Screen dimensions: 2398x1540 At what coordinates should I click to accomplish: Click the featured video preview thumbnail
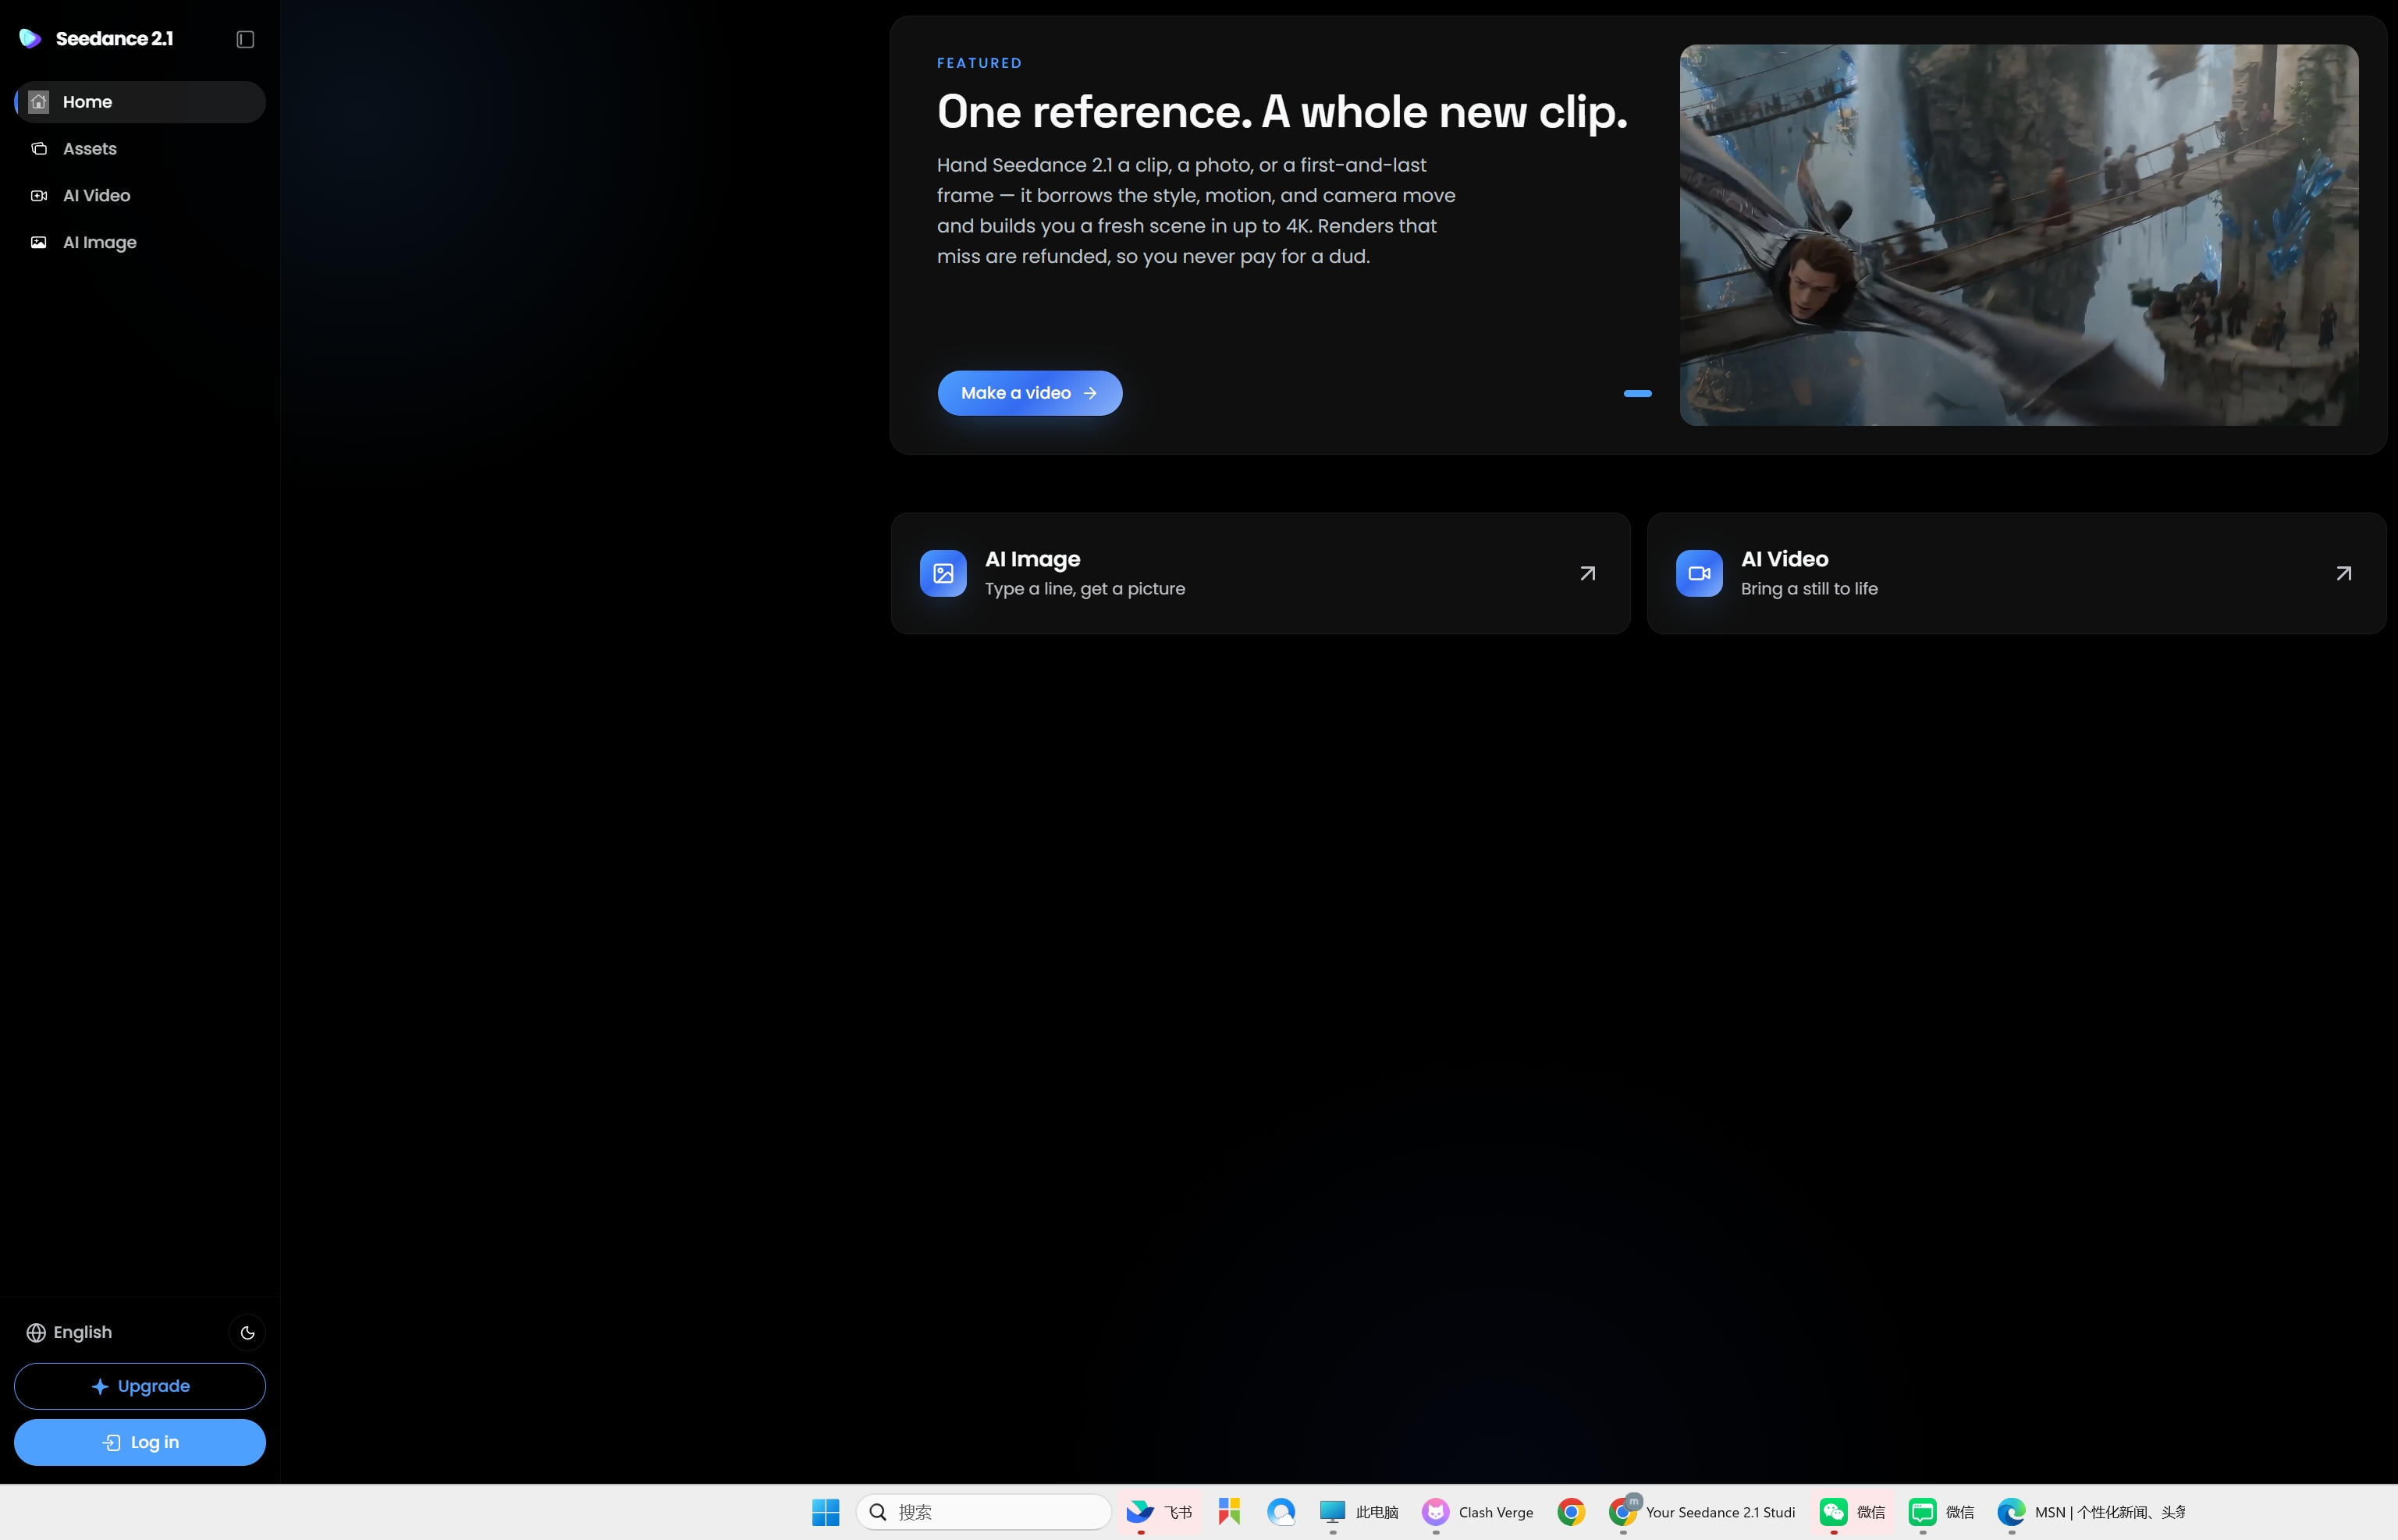point(2018,235)
